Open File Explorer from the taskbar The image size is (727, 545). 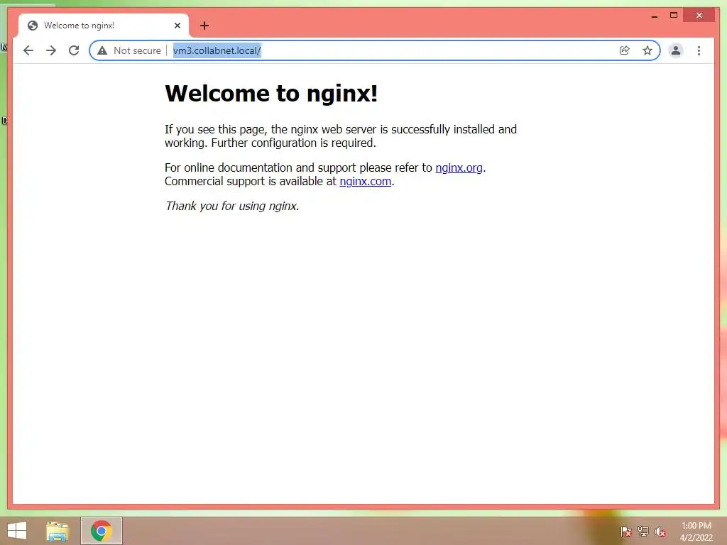[x=58, y=531]
